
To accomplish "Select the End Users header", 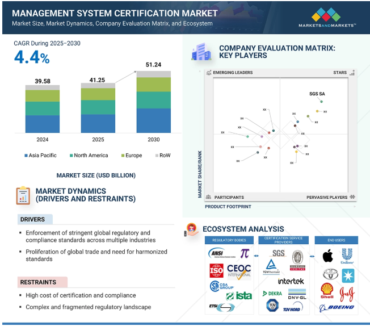I will [x=337, y=240].
